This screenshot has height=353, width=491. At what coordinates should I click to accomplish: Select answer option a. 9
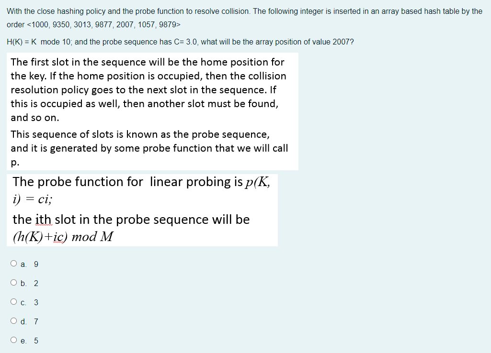tap(13, 263)
